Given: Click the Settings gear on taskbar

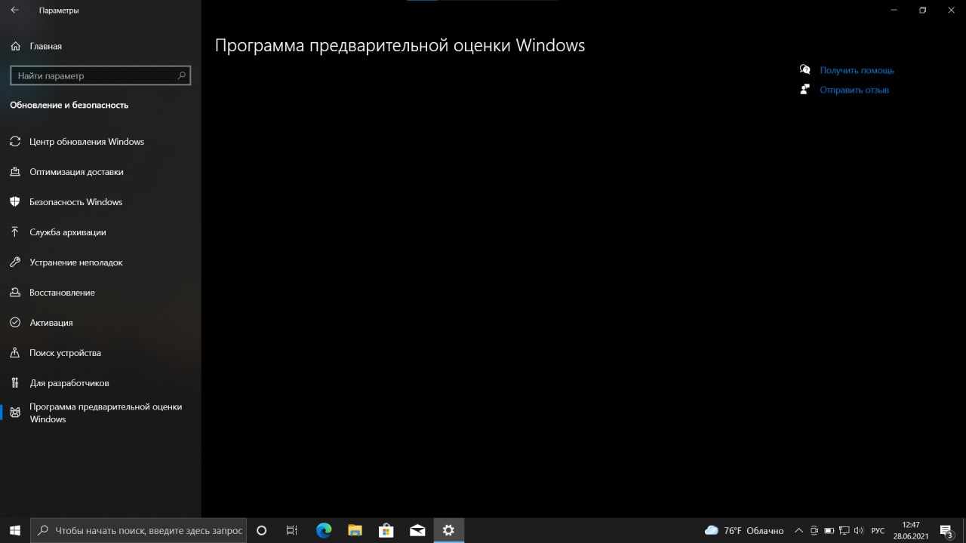Looking at the screenshot, I should click(x=448, y=530).
